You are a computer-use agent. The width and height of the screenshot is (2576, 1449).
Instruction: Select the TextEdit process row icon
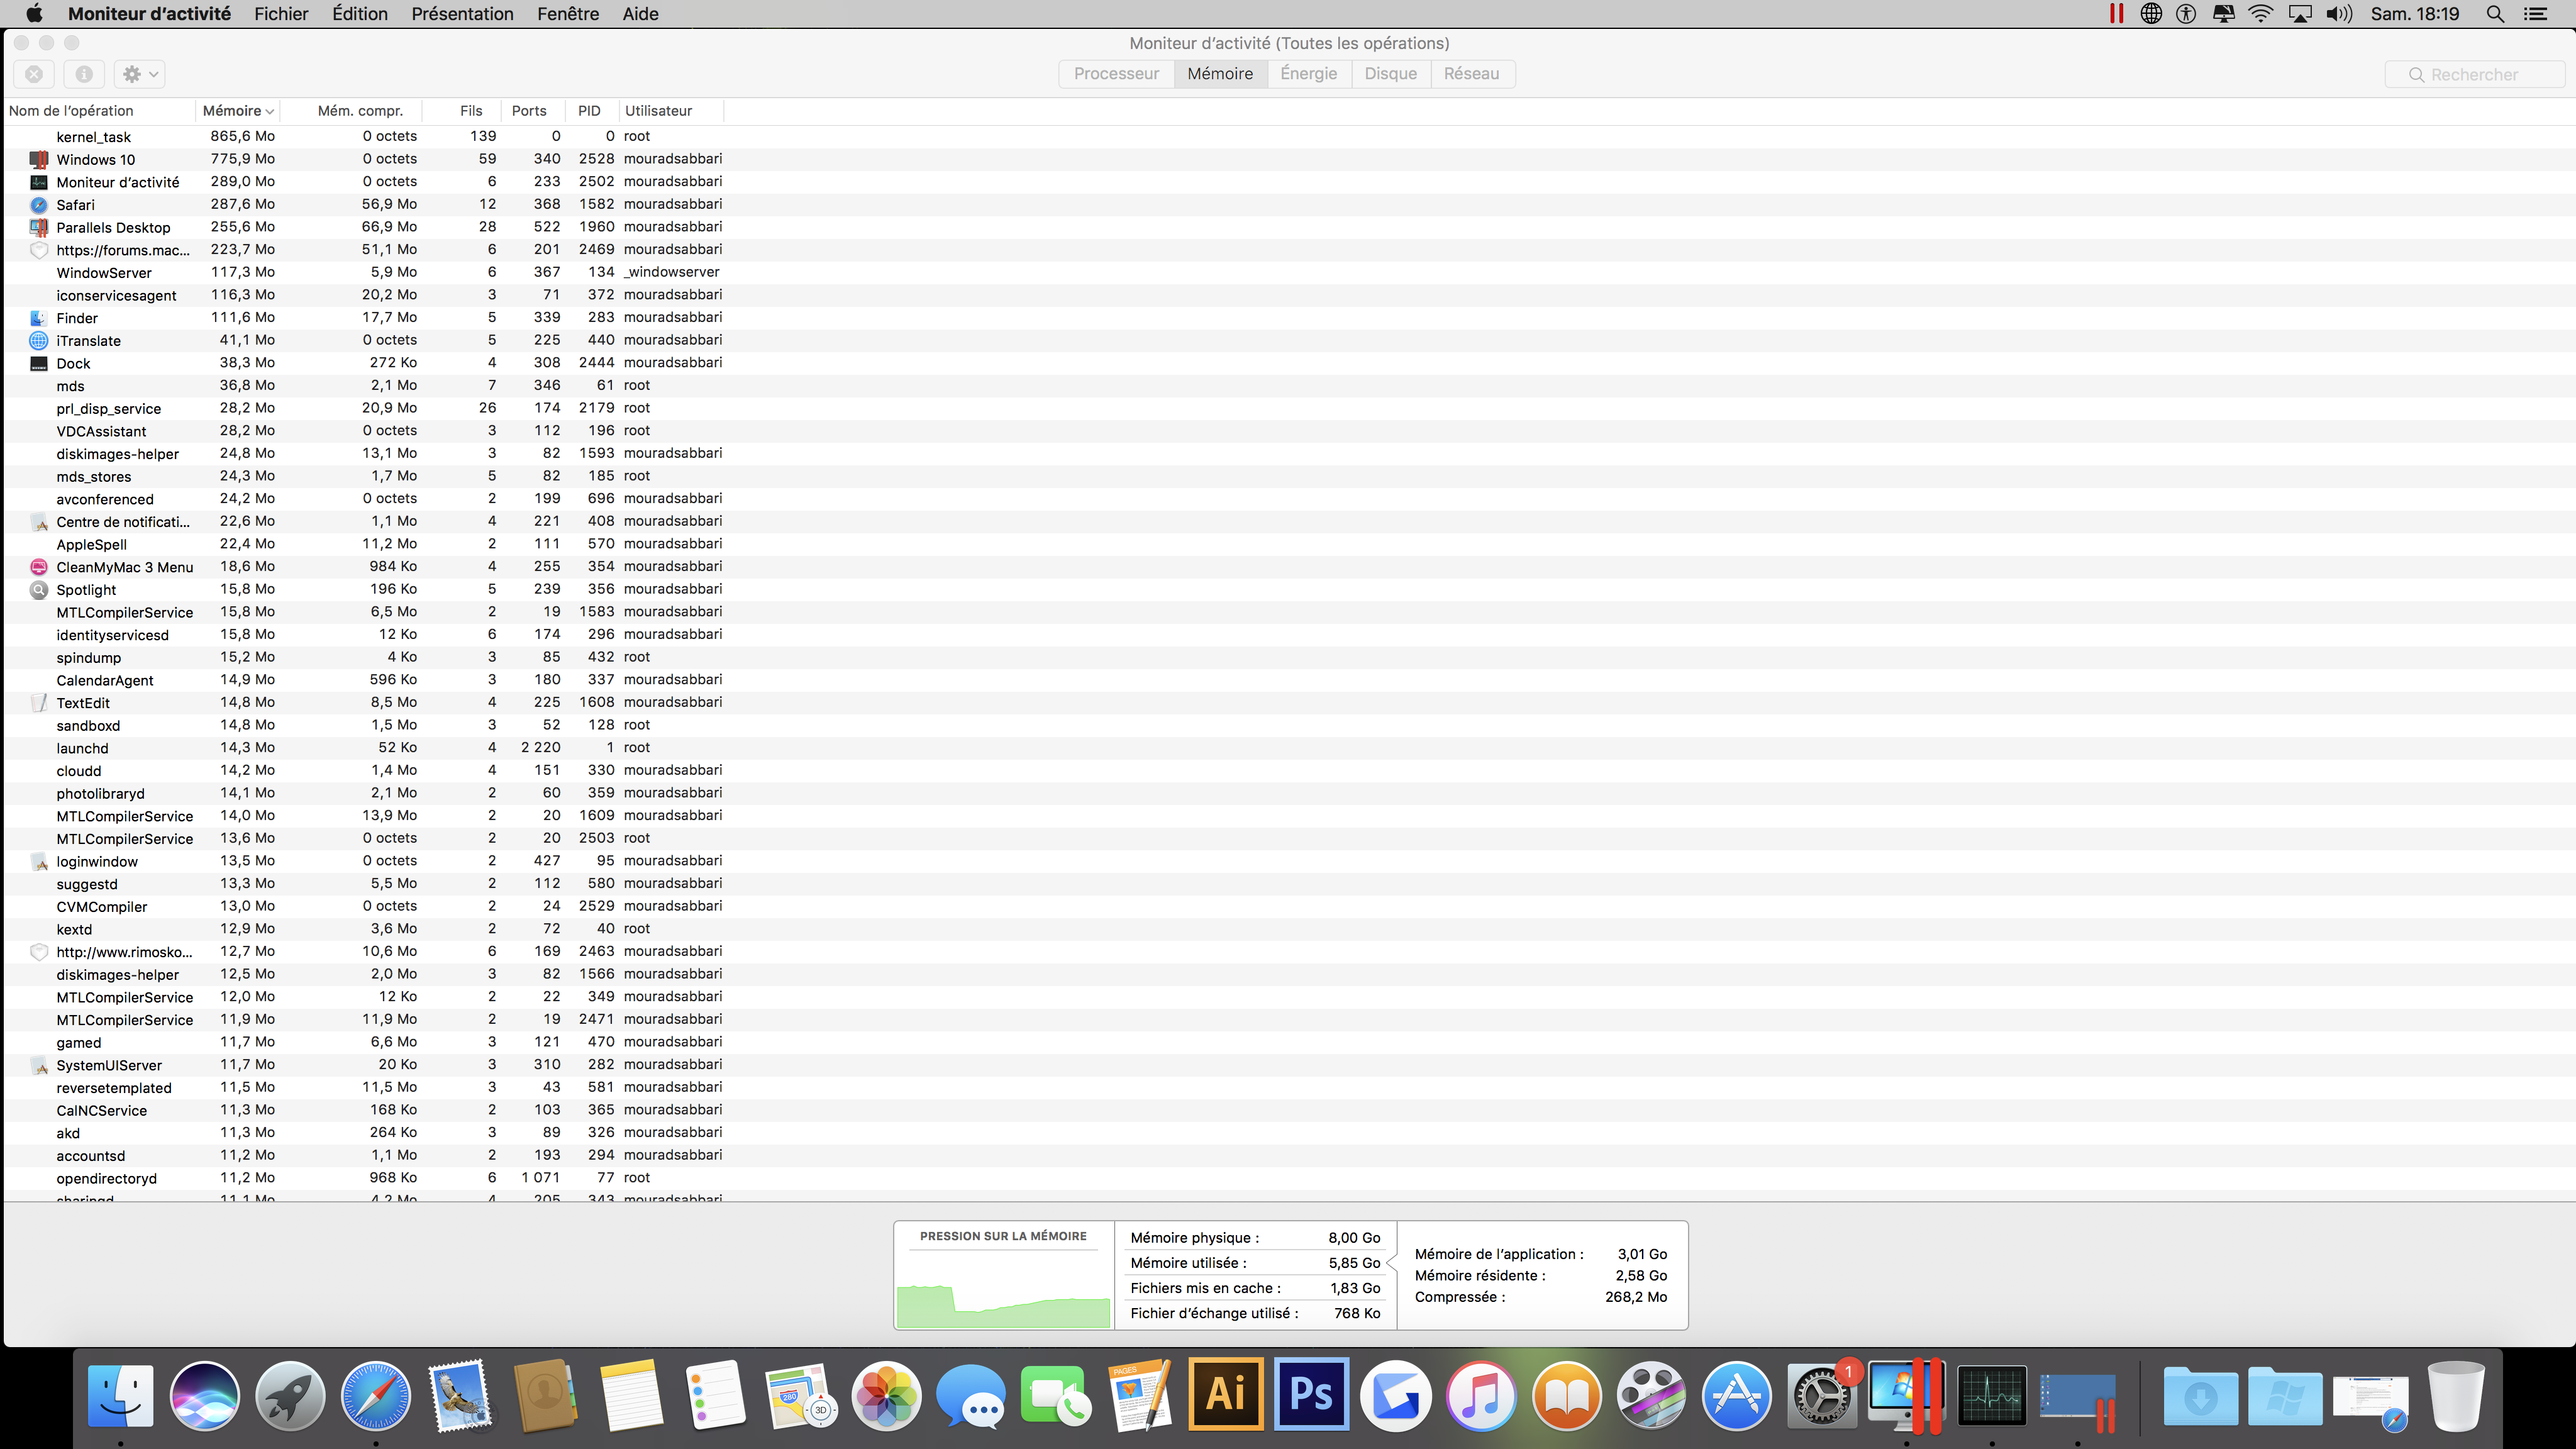39,703
